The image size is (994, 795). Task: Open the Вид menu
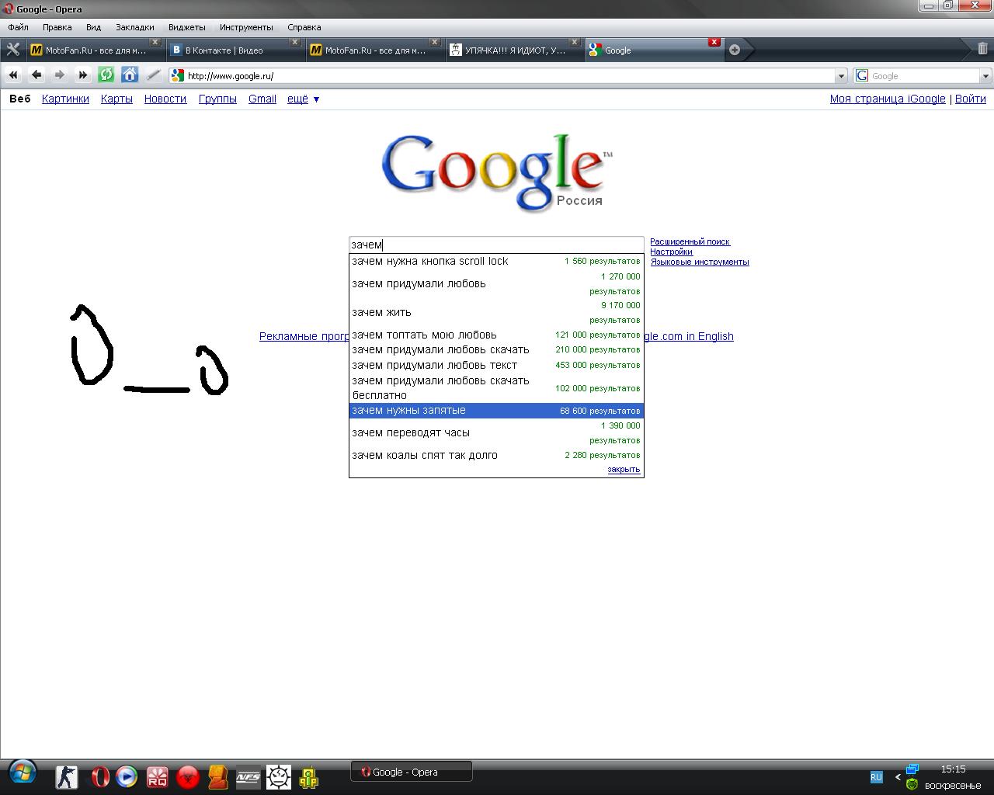coord(93,27)
